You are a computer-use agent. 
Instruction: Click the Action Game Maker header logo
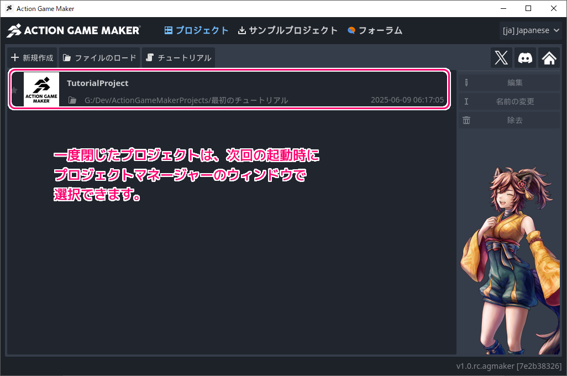coord(73,30)
